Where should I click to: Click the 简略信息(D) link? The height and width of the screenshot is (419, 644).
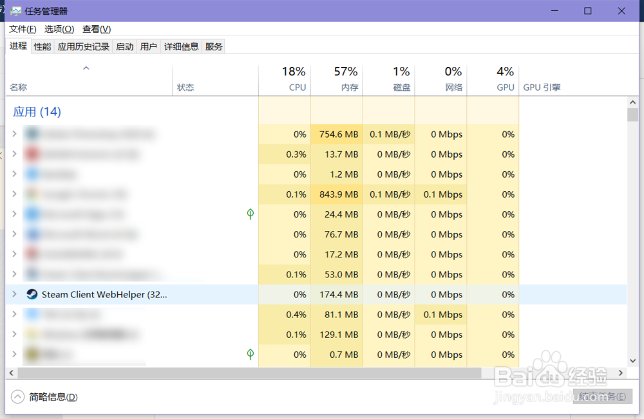click(53, 397)
